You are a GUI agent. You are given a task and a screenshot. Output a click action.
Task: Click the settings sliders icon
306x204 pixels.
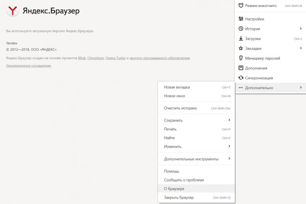241,19
